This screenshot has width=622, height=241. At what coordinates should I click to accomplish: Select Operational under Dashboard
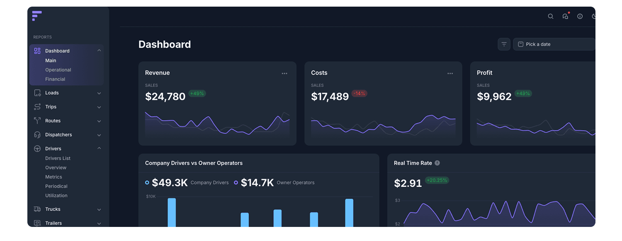pos(58,70)
